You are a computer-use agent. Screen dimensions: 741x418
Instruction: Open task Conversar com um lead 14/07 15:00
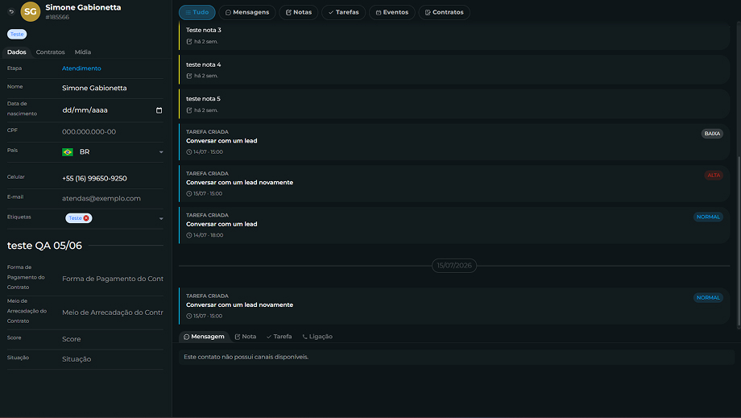(454, 142)
